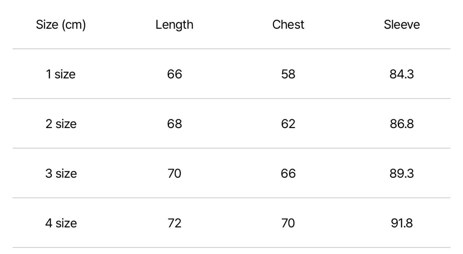This screenshot has width=463, height=254.
Task: Select the sleeve value 91.8
Action: (x=402, y=223)
